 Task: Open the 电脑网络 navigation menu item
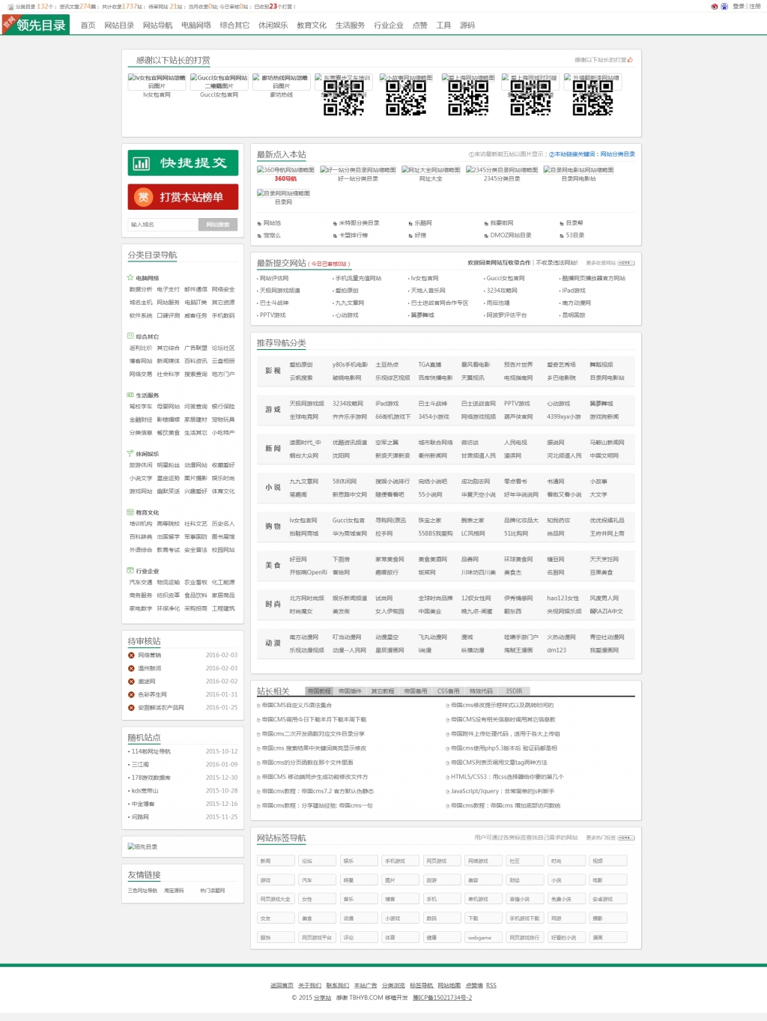pos(196,25)
